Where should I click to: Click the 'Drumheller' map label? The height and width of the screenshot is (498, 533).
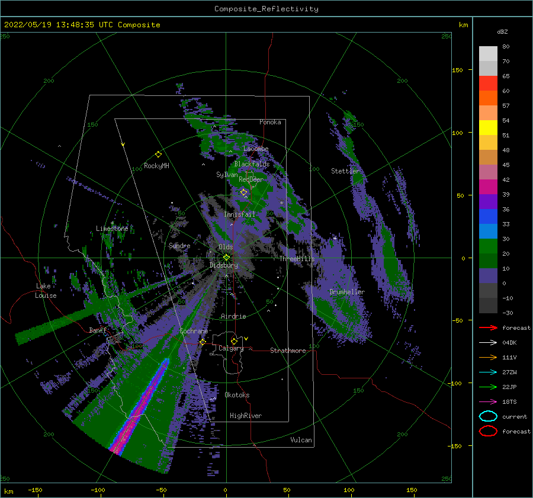click(x=347, y=292)
